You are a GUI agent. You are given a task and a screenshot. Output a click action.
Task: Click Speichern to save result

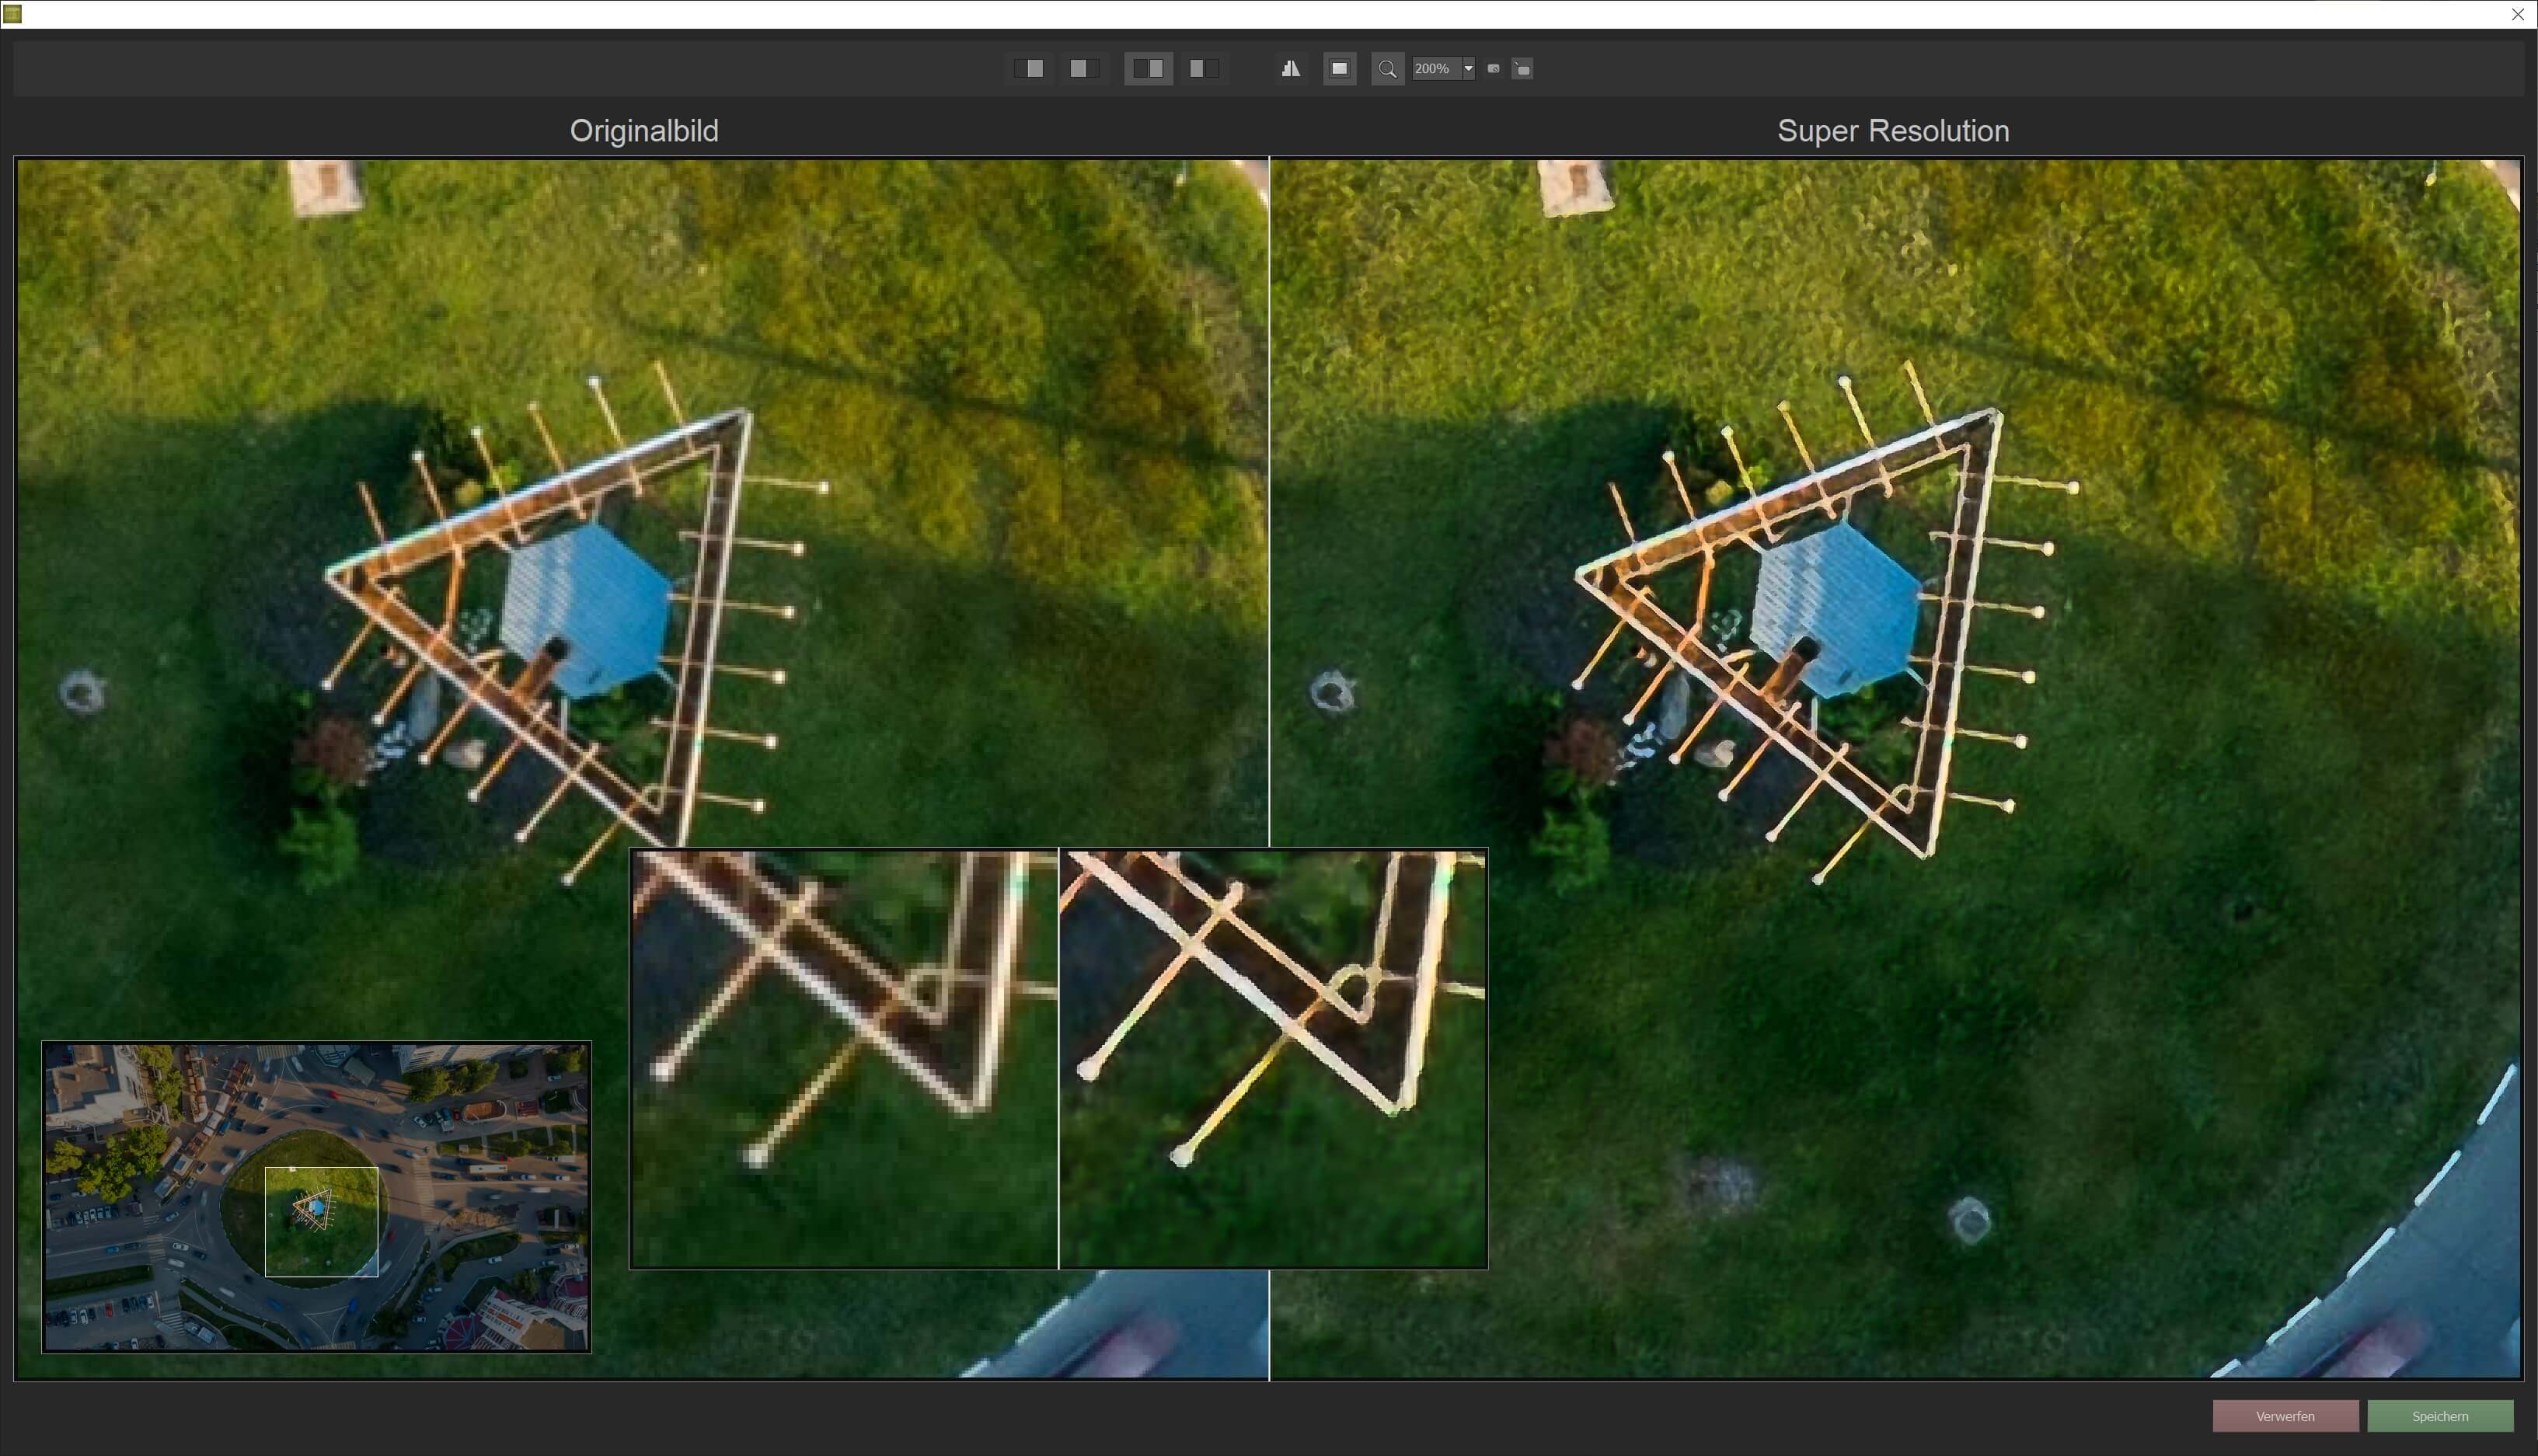[2440, 1415]
